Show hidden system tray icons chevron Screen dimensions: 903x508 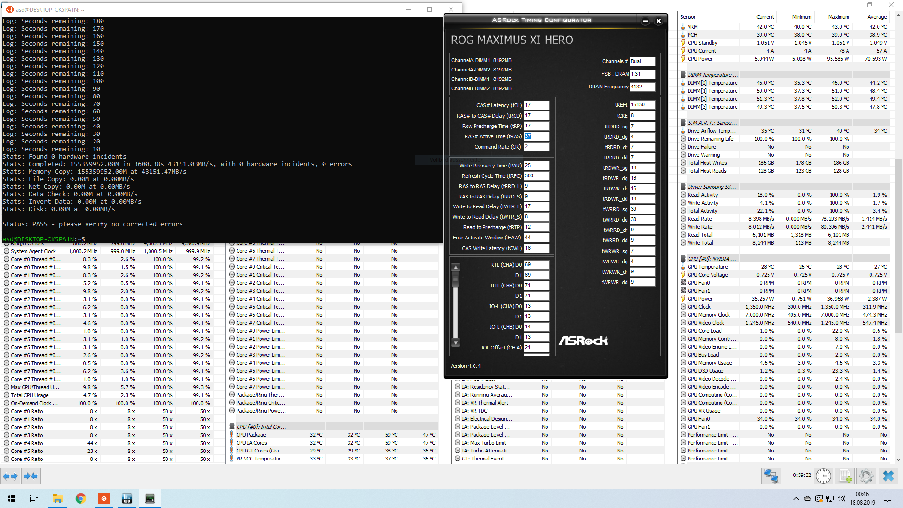[x=796, y=499]
